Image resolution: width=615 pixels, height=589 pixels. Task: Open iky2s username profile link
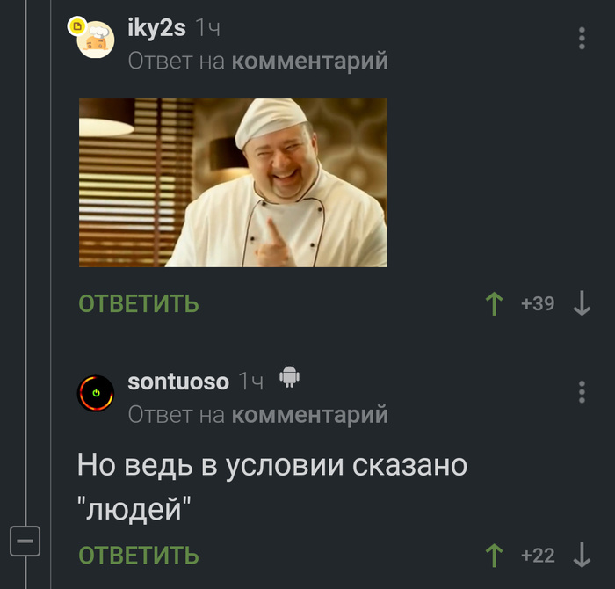point(156,28)
